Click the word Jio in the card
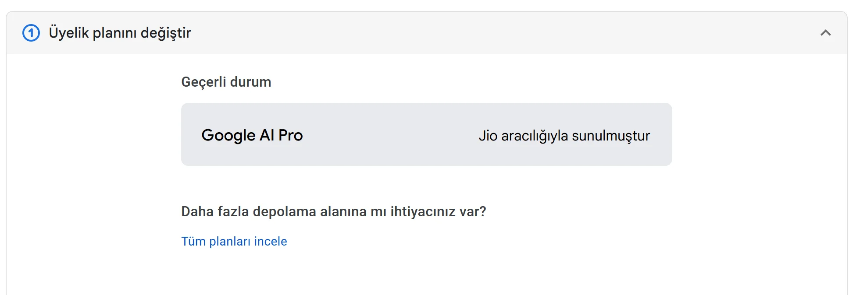The height and width of the screenshot is (295, 849). [x=488, y=136]
